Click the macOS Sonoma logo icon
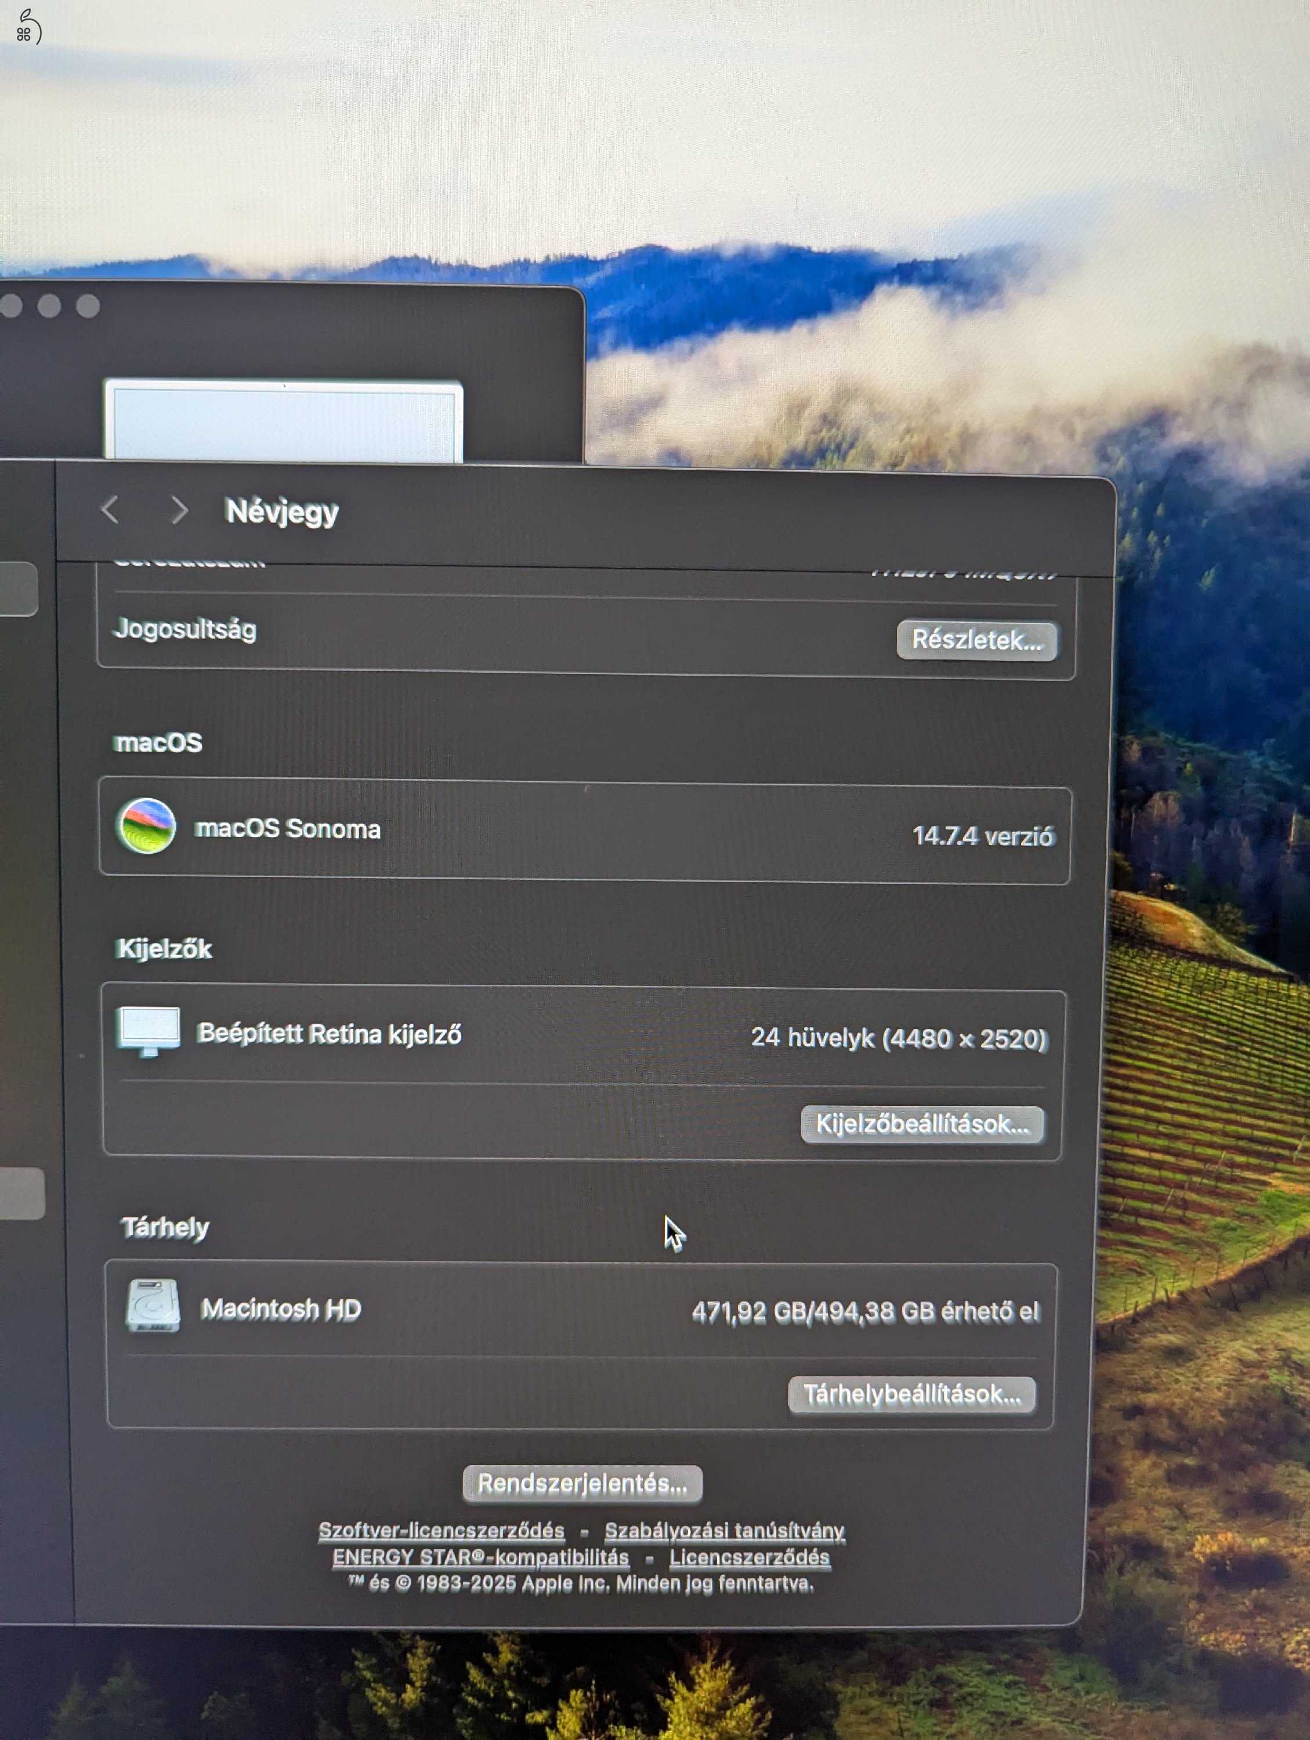The width and height of the screenshot is (1310, 1740). coord(146,826)
